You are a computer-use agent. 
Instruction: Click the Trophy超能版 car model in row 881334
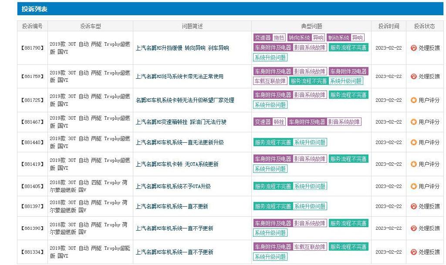90,252
